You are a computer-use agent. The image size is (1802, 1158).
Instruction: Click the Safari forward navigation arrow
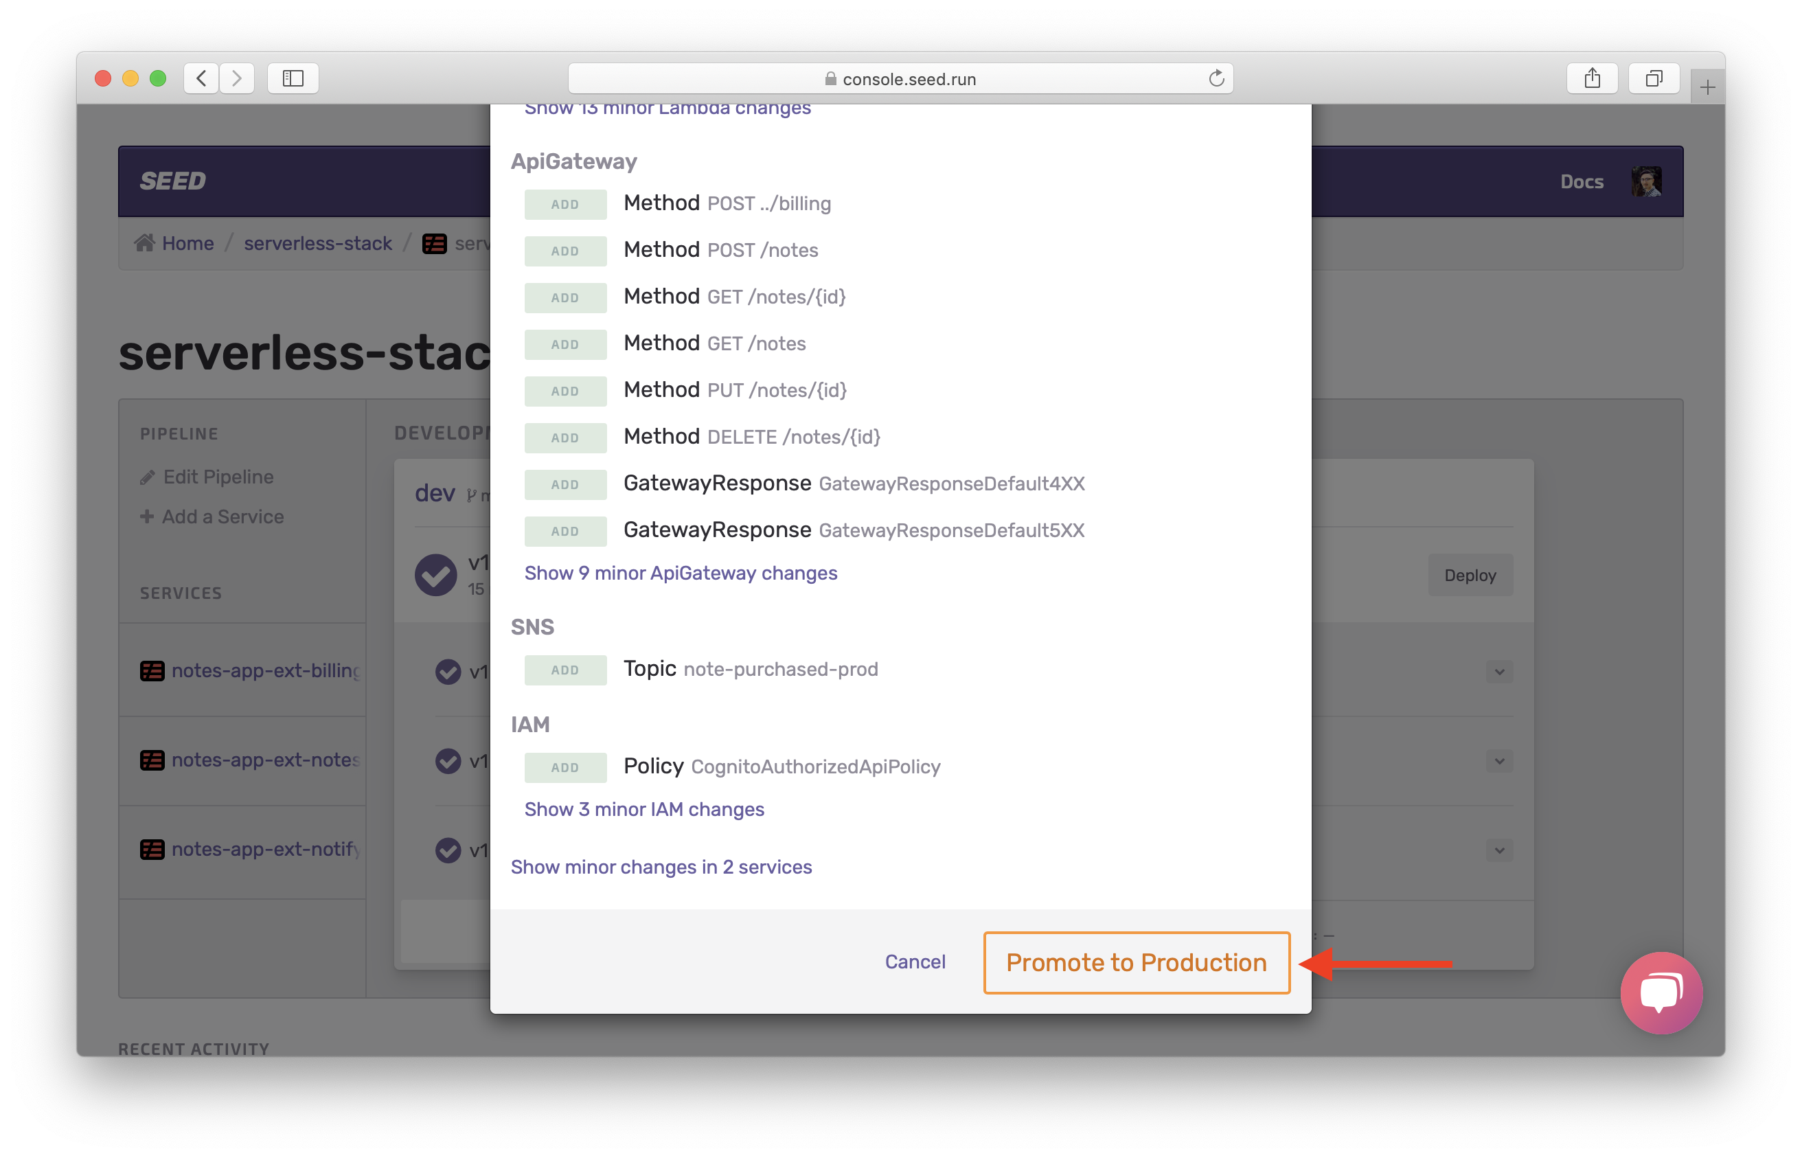click(x=237, y=78)
